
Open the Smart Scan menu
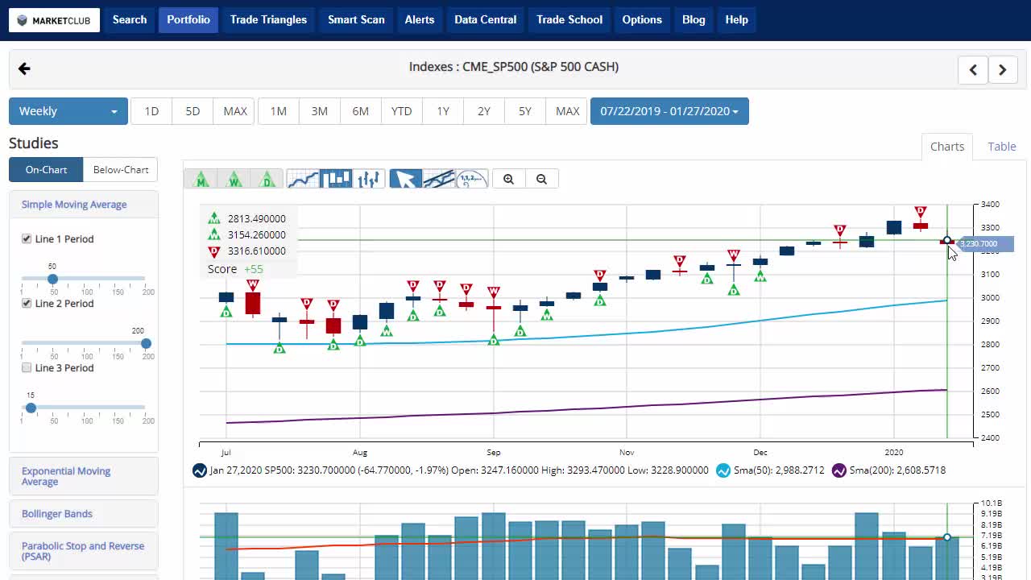click(x=356, y=20)
